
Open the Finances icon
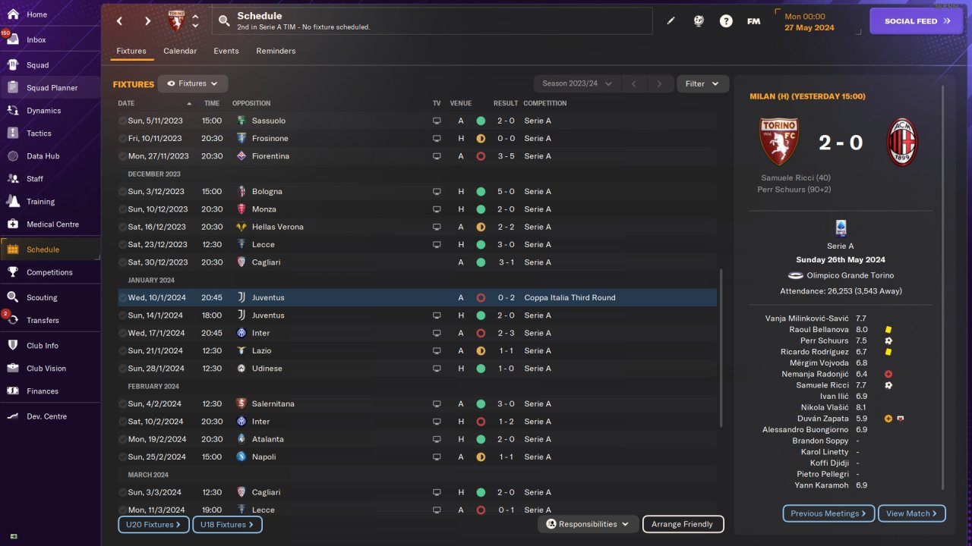coord(13,391)
